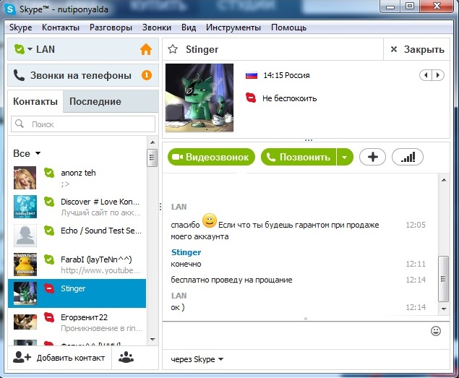Open через Skype sending method dropdown
Viewport: 459px width, 378px height.
point(197,359)
